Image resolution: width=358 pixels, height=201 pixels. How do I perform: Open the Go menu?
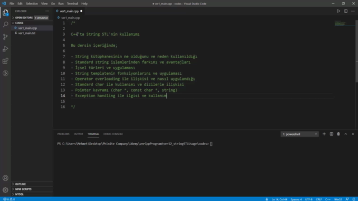coord(53,4)
